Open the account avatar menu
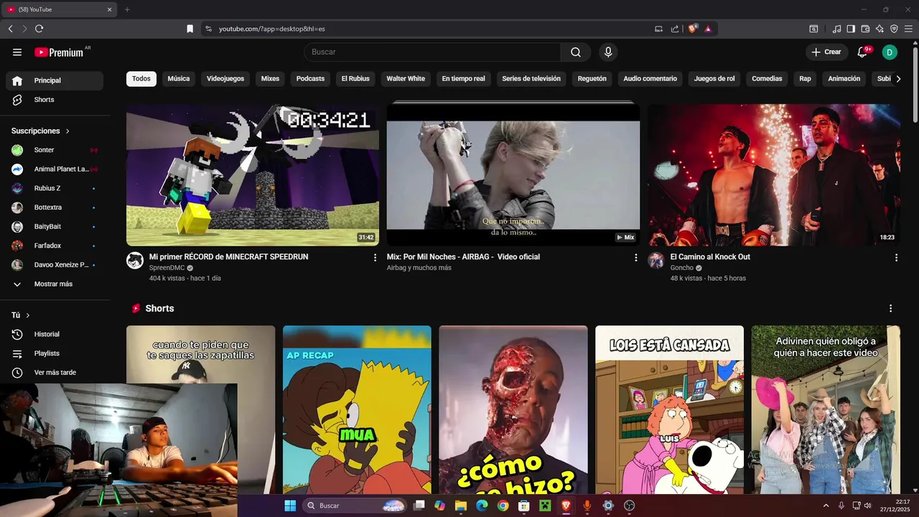919x517 pixels. coord(890,52)
